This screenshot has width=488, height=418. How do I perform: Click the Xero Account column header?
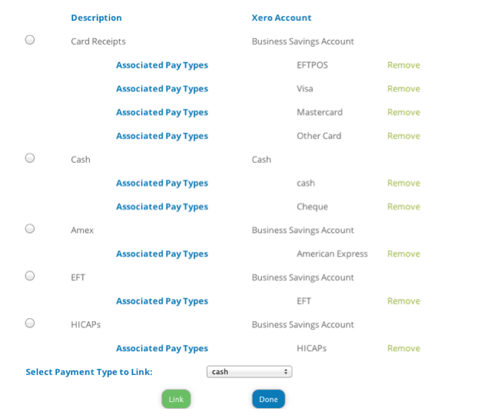(x=281, y=18)
